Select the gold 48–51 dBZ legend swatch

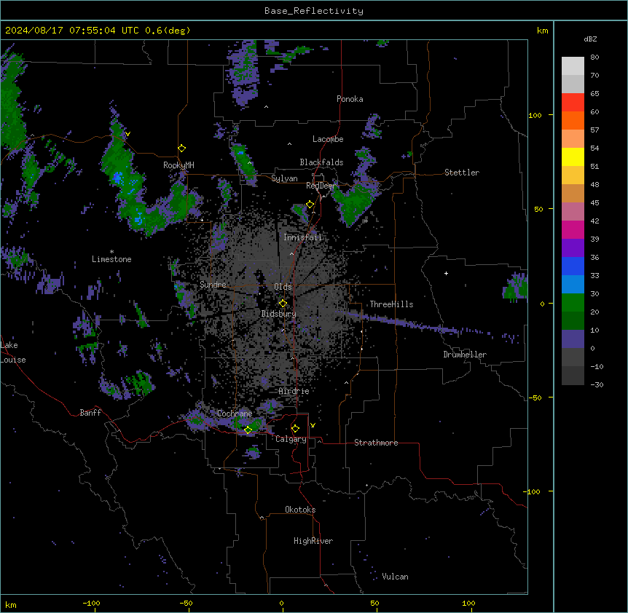[573, 175]
